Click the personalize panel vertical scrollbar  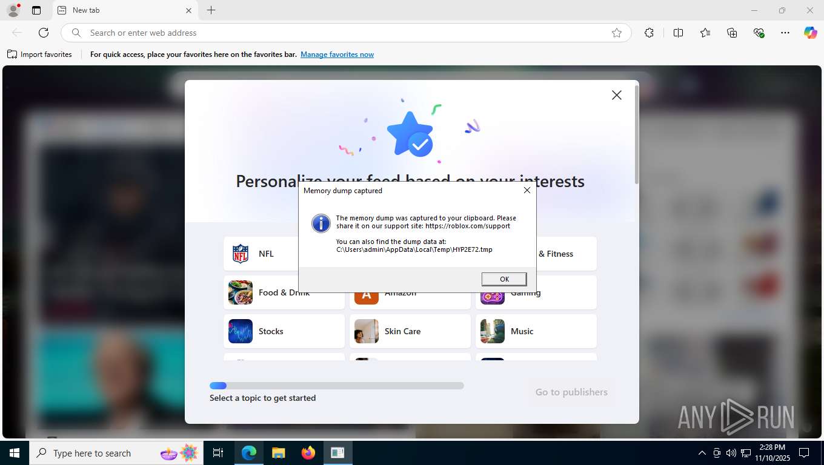click(636, 134)
